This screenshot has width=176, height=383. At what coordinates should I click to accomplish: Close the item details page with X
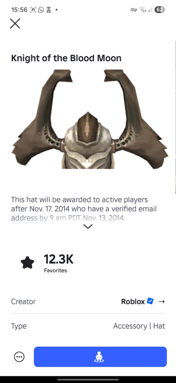click(15, 24)
